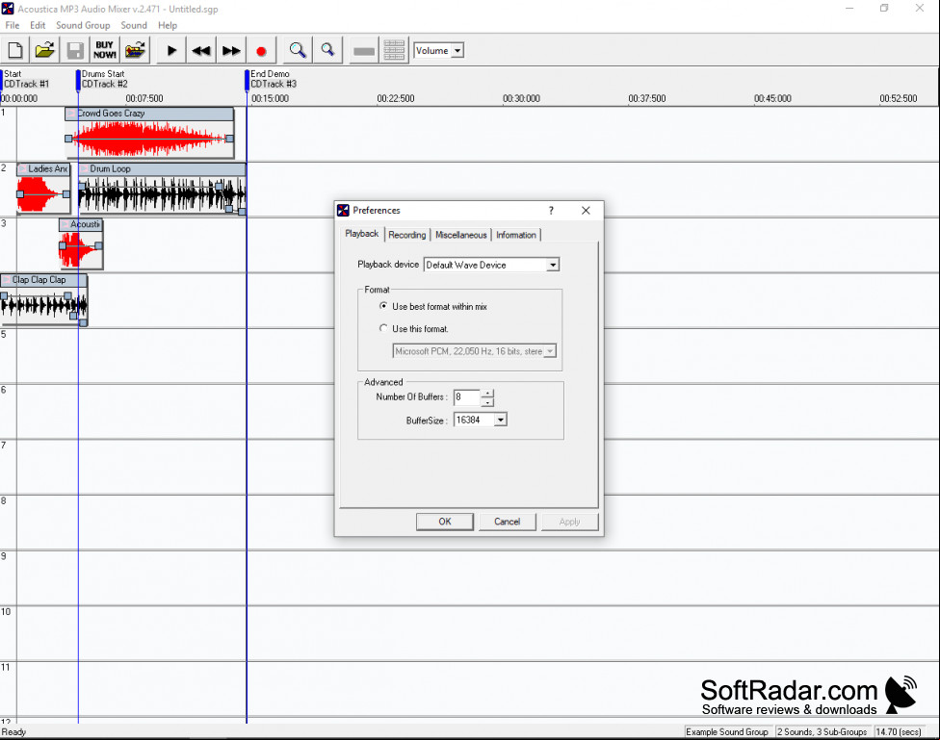Image resolution: width=940 pixels, height=740 pixels.
Task: Rewind the mix
Action: click(201, 50)
